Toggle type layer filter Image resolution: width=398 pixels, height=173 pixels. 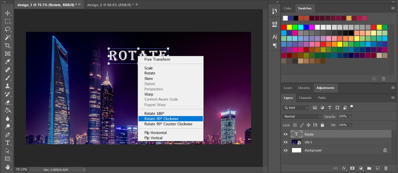(330, 108)
